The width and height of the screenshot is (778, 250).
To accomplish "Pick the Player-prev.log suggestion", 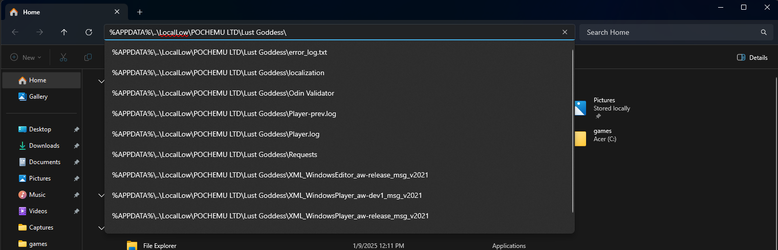I will pyautogui.click(x=338, y=113).
